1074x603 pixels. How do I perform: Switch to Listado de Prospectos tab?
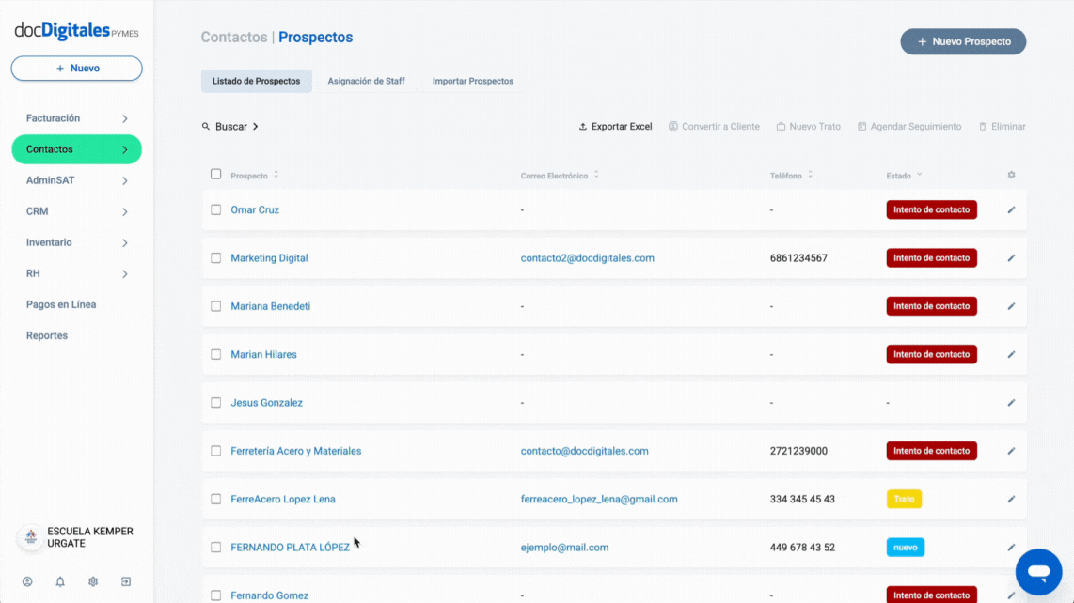(256, 81)
